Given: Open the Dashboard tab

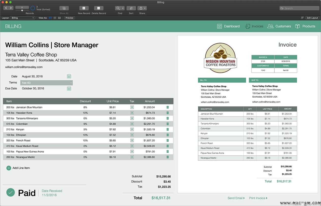Looking at the screenshot, I should click(x=228, y=26).
